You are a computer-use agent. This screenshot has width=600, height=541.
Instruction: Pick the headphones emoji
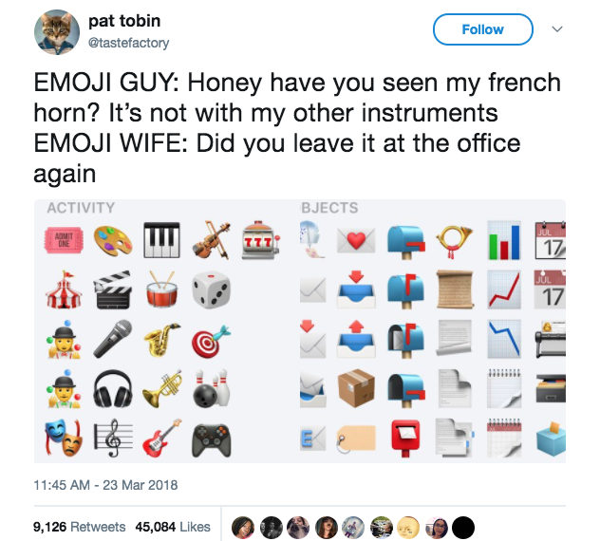click(113, 388)
